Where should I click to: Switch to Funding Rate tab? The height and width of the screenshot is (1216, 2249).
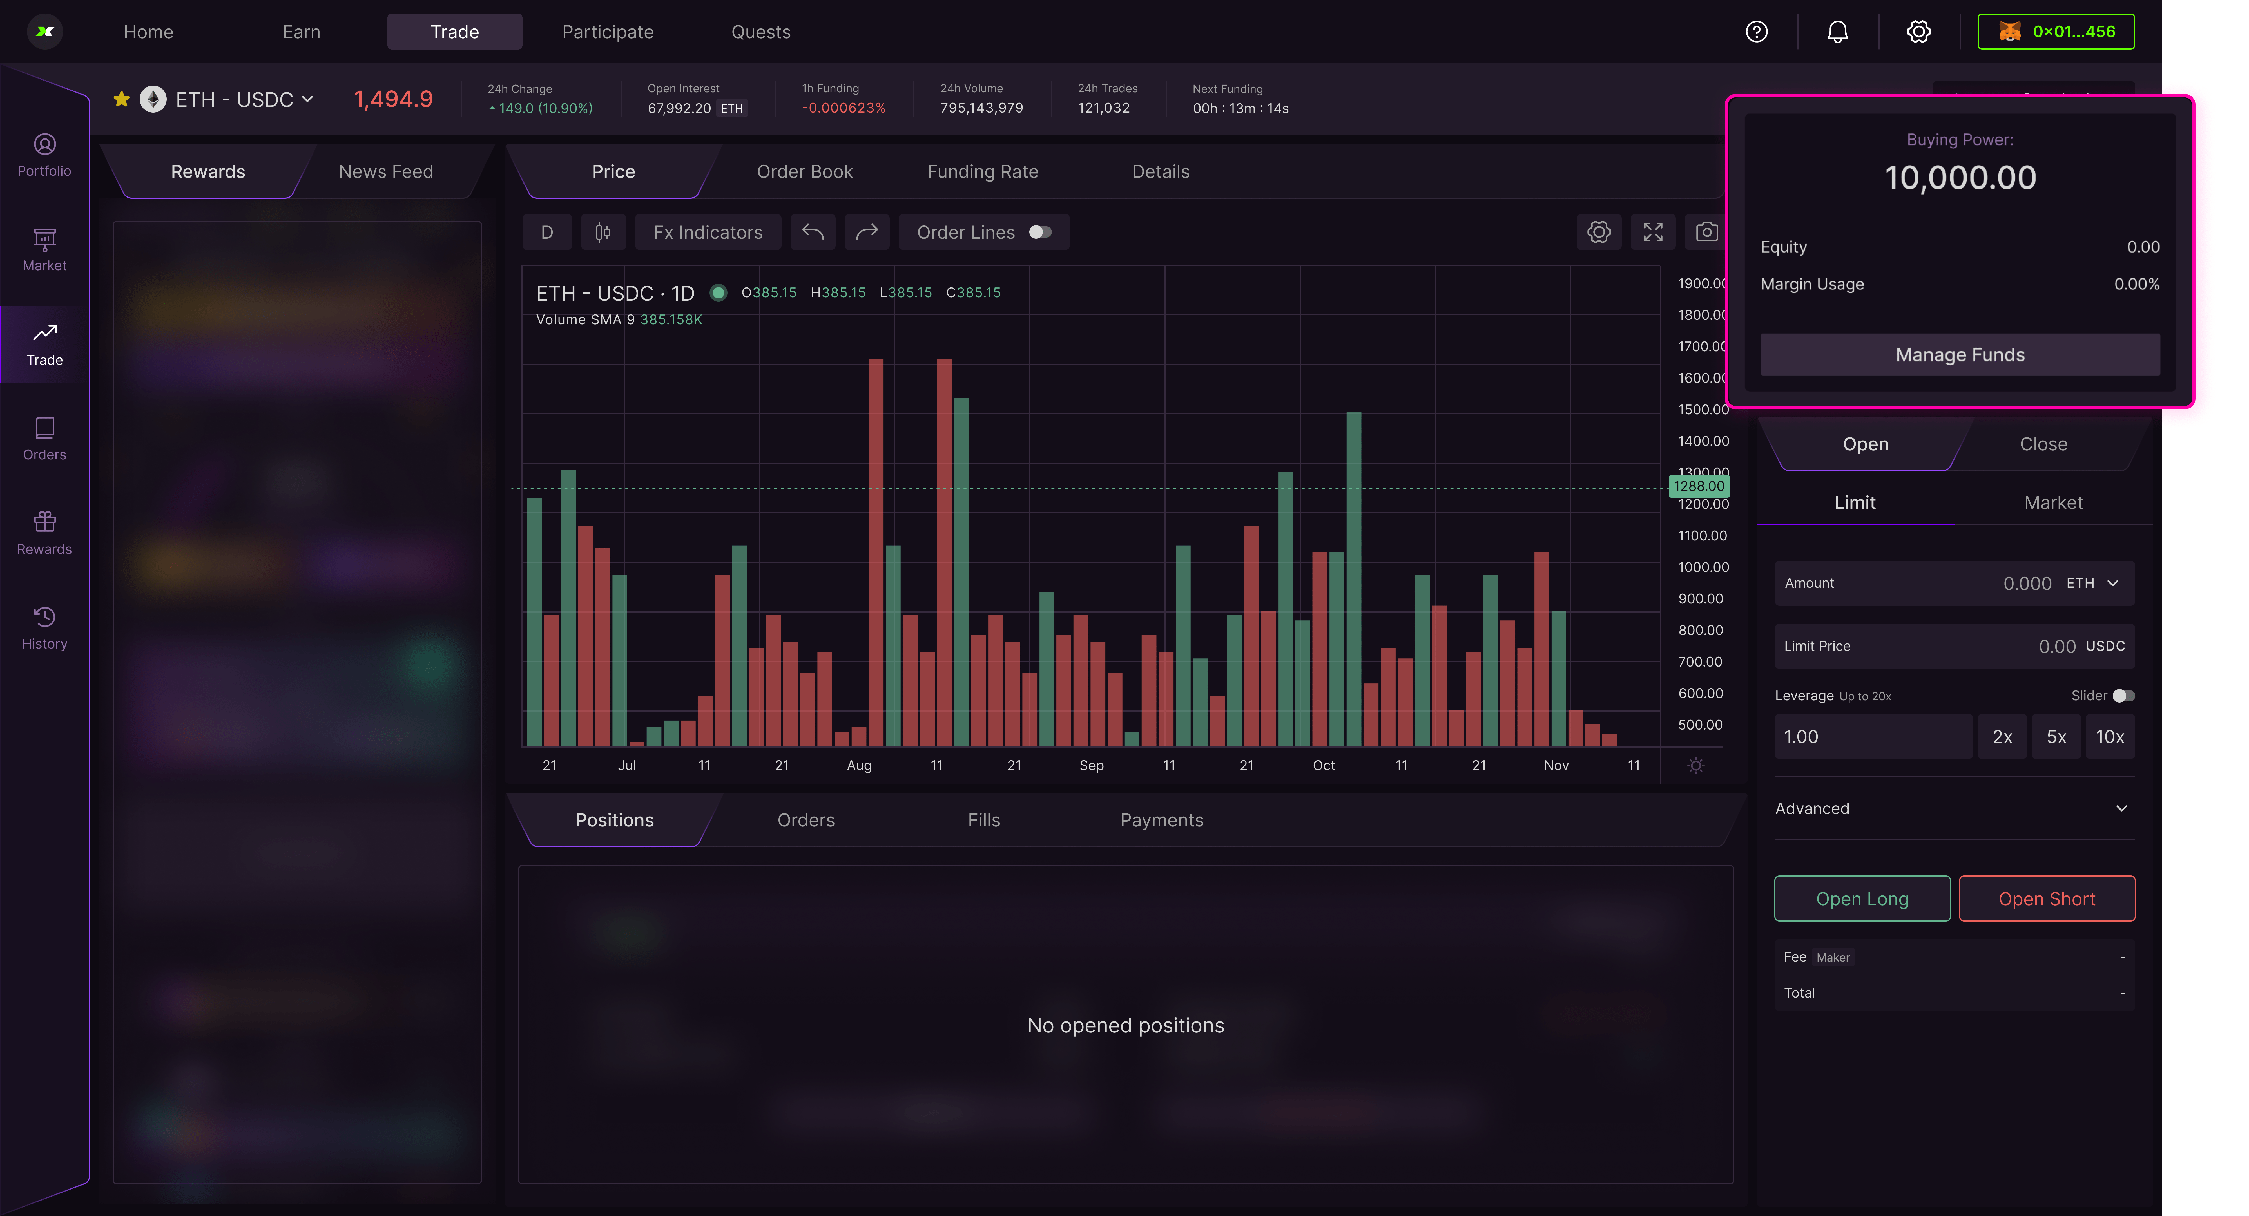[983, 172]
